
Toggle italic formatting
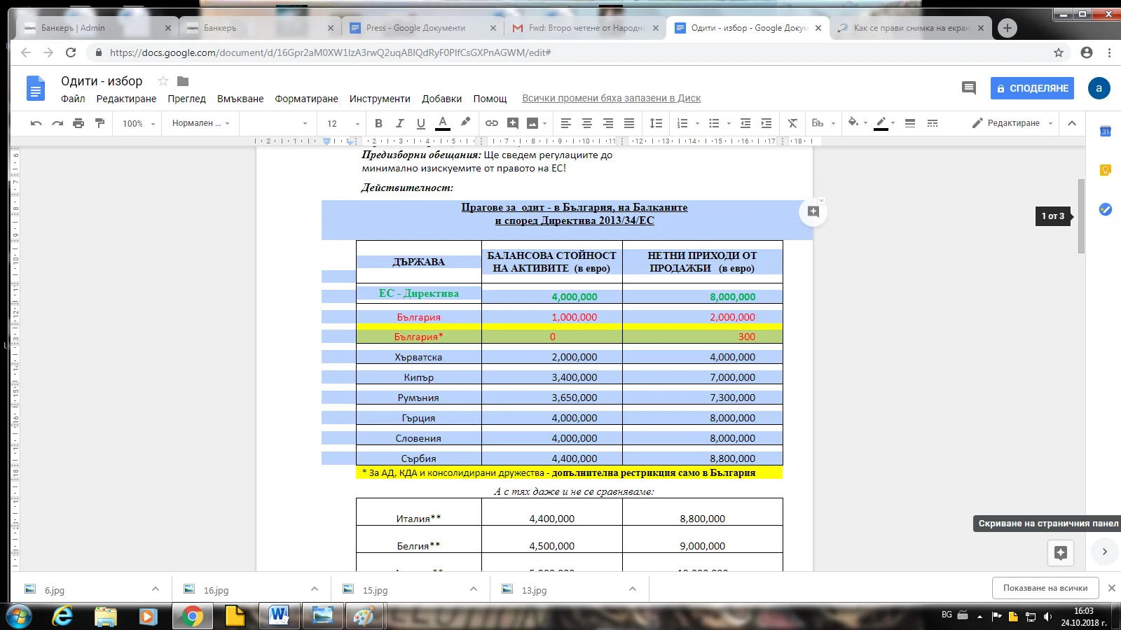[x=399, y=123]
